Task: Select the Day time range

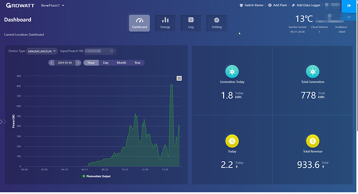Action: coord(105,63)
